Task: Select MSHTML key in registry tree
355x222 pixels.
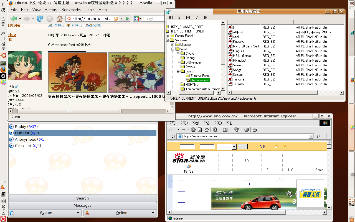Action: click(x=192, y=85)
